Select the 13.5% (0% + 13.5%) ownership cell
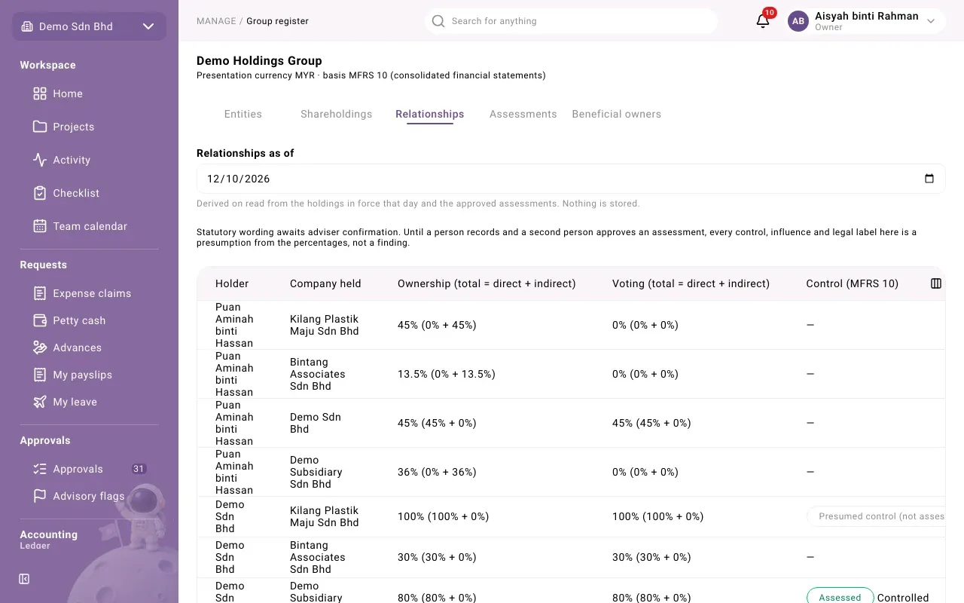 pyautogui.click(x=447, y=374)
